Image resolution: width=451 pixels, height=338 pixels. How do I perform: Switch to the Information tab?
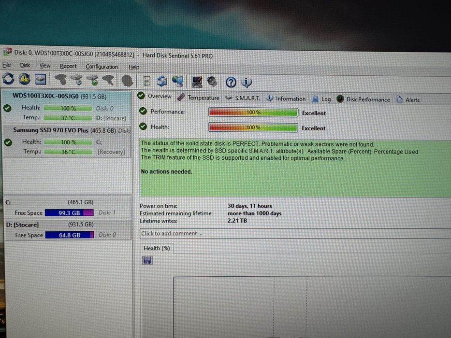(286, 99)
